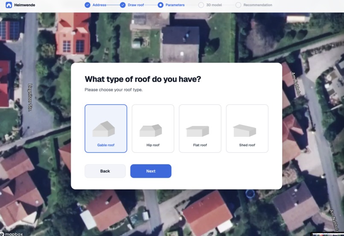Continue with the Next button
Screen dimensions: 344x236
click(x=151, y=171)
